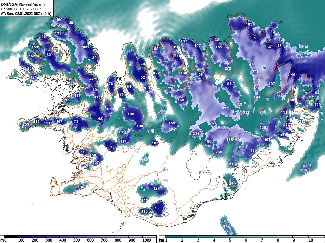The width and height of the screenshot is (325, 243).
Task: Click the visibility value '361' on the map
Action: tap(232, 184)
